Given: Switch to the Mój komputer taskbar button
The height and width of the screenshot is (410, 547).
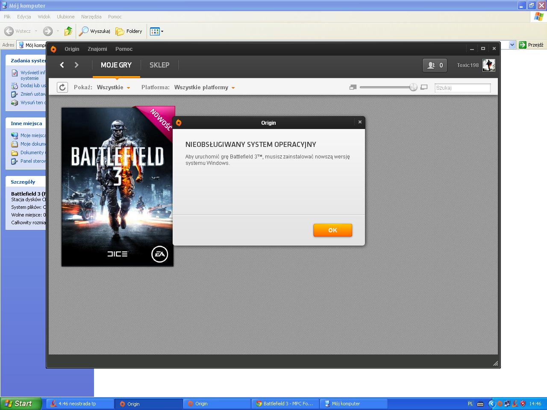Looking at the screenshot, I should pos(353,404).
